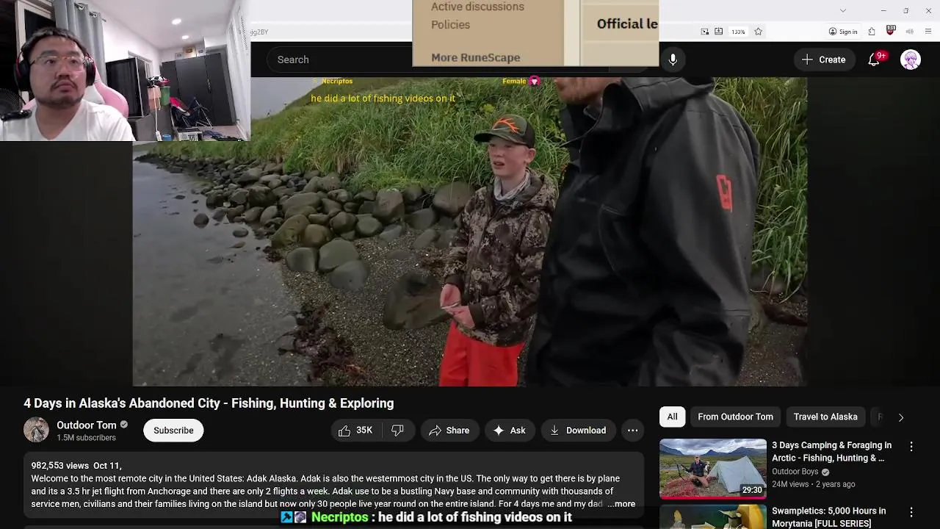
Task: Subscribe to Outdoor Tom
Action: [x=173, y=431]
